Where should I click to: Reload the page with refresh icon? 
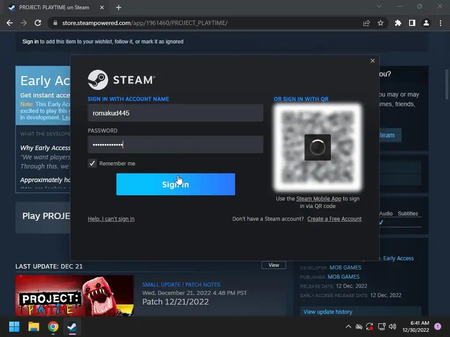click(x=38, y=23)
